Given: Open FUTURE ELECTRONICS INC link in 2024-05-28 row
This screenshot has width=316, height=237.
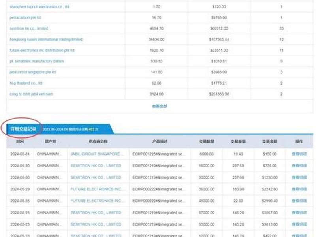Looking at the screenshot, I should tap(98, 201).
